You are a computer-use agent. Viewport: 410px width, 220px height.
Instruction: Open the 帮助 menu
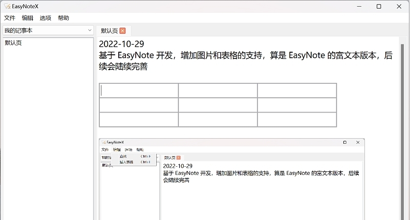click(63, 18)
